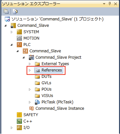The image size is (120, 134).
Task: Click the SYSTEM node gear icon
Action: click(19, 32)
